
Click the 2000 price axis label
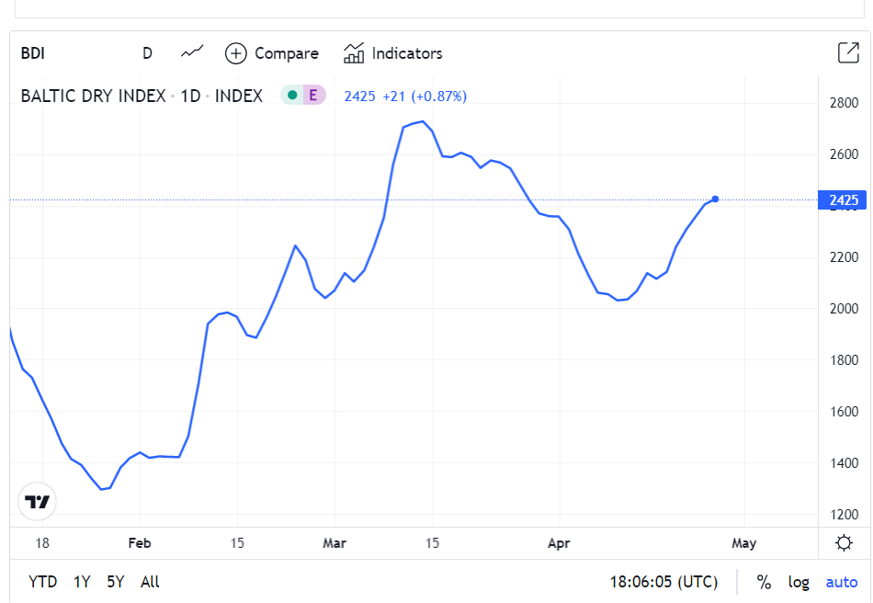click(x=844, y=309)
